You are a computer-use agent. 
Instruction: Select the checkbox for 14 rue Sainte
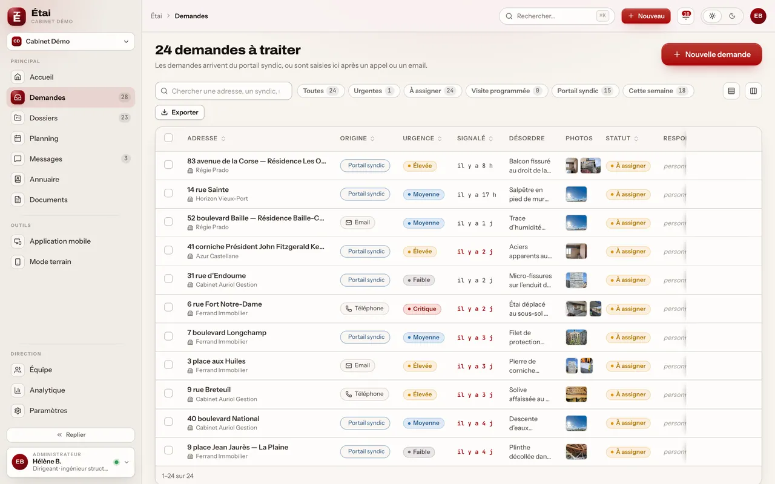click(168, 194)
